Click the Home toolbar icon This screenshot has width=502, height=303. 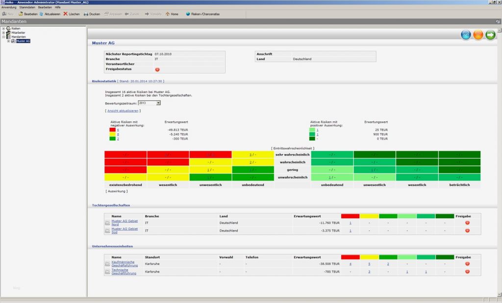pyautogui.click(x=173, y=14)
